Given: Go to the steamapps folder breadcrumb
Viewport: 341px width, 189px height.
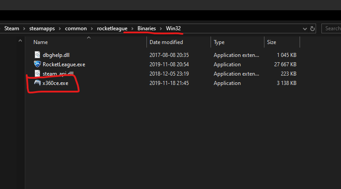Looking at the screenshot, I should 42,28.
